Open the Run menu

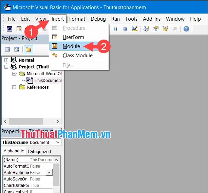pos(116,19)
